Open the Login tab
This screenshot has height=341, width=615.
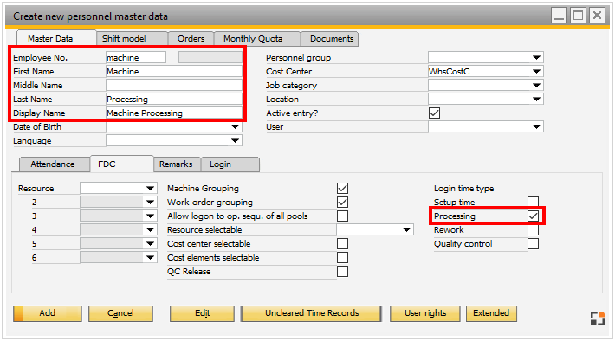coord(230,164)
